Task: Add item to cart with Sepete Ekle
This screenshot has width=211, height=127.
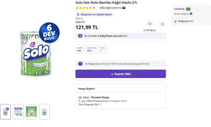Action: pyautogui.click(x=121, y=74)
